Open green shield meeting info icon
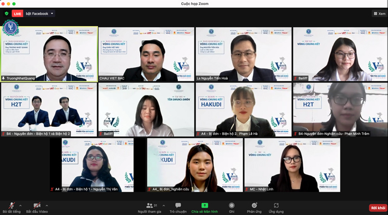Viewport: 388px width, 215px height. [x=7, y=14]
